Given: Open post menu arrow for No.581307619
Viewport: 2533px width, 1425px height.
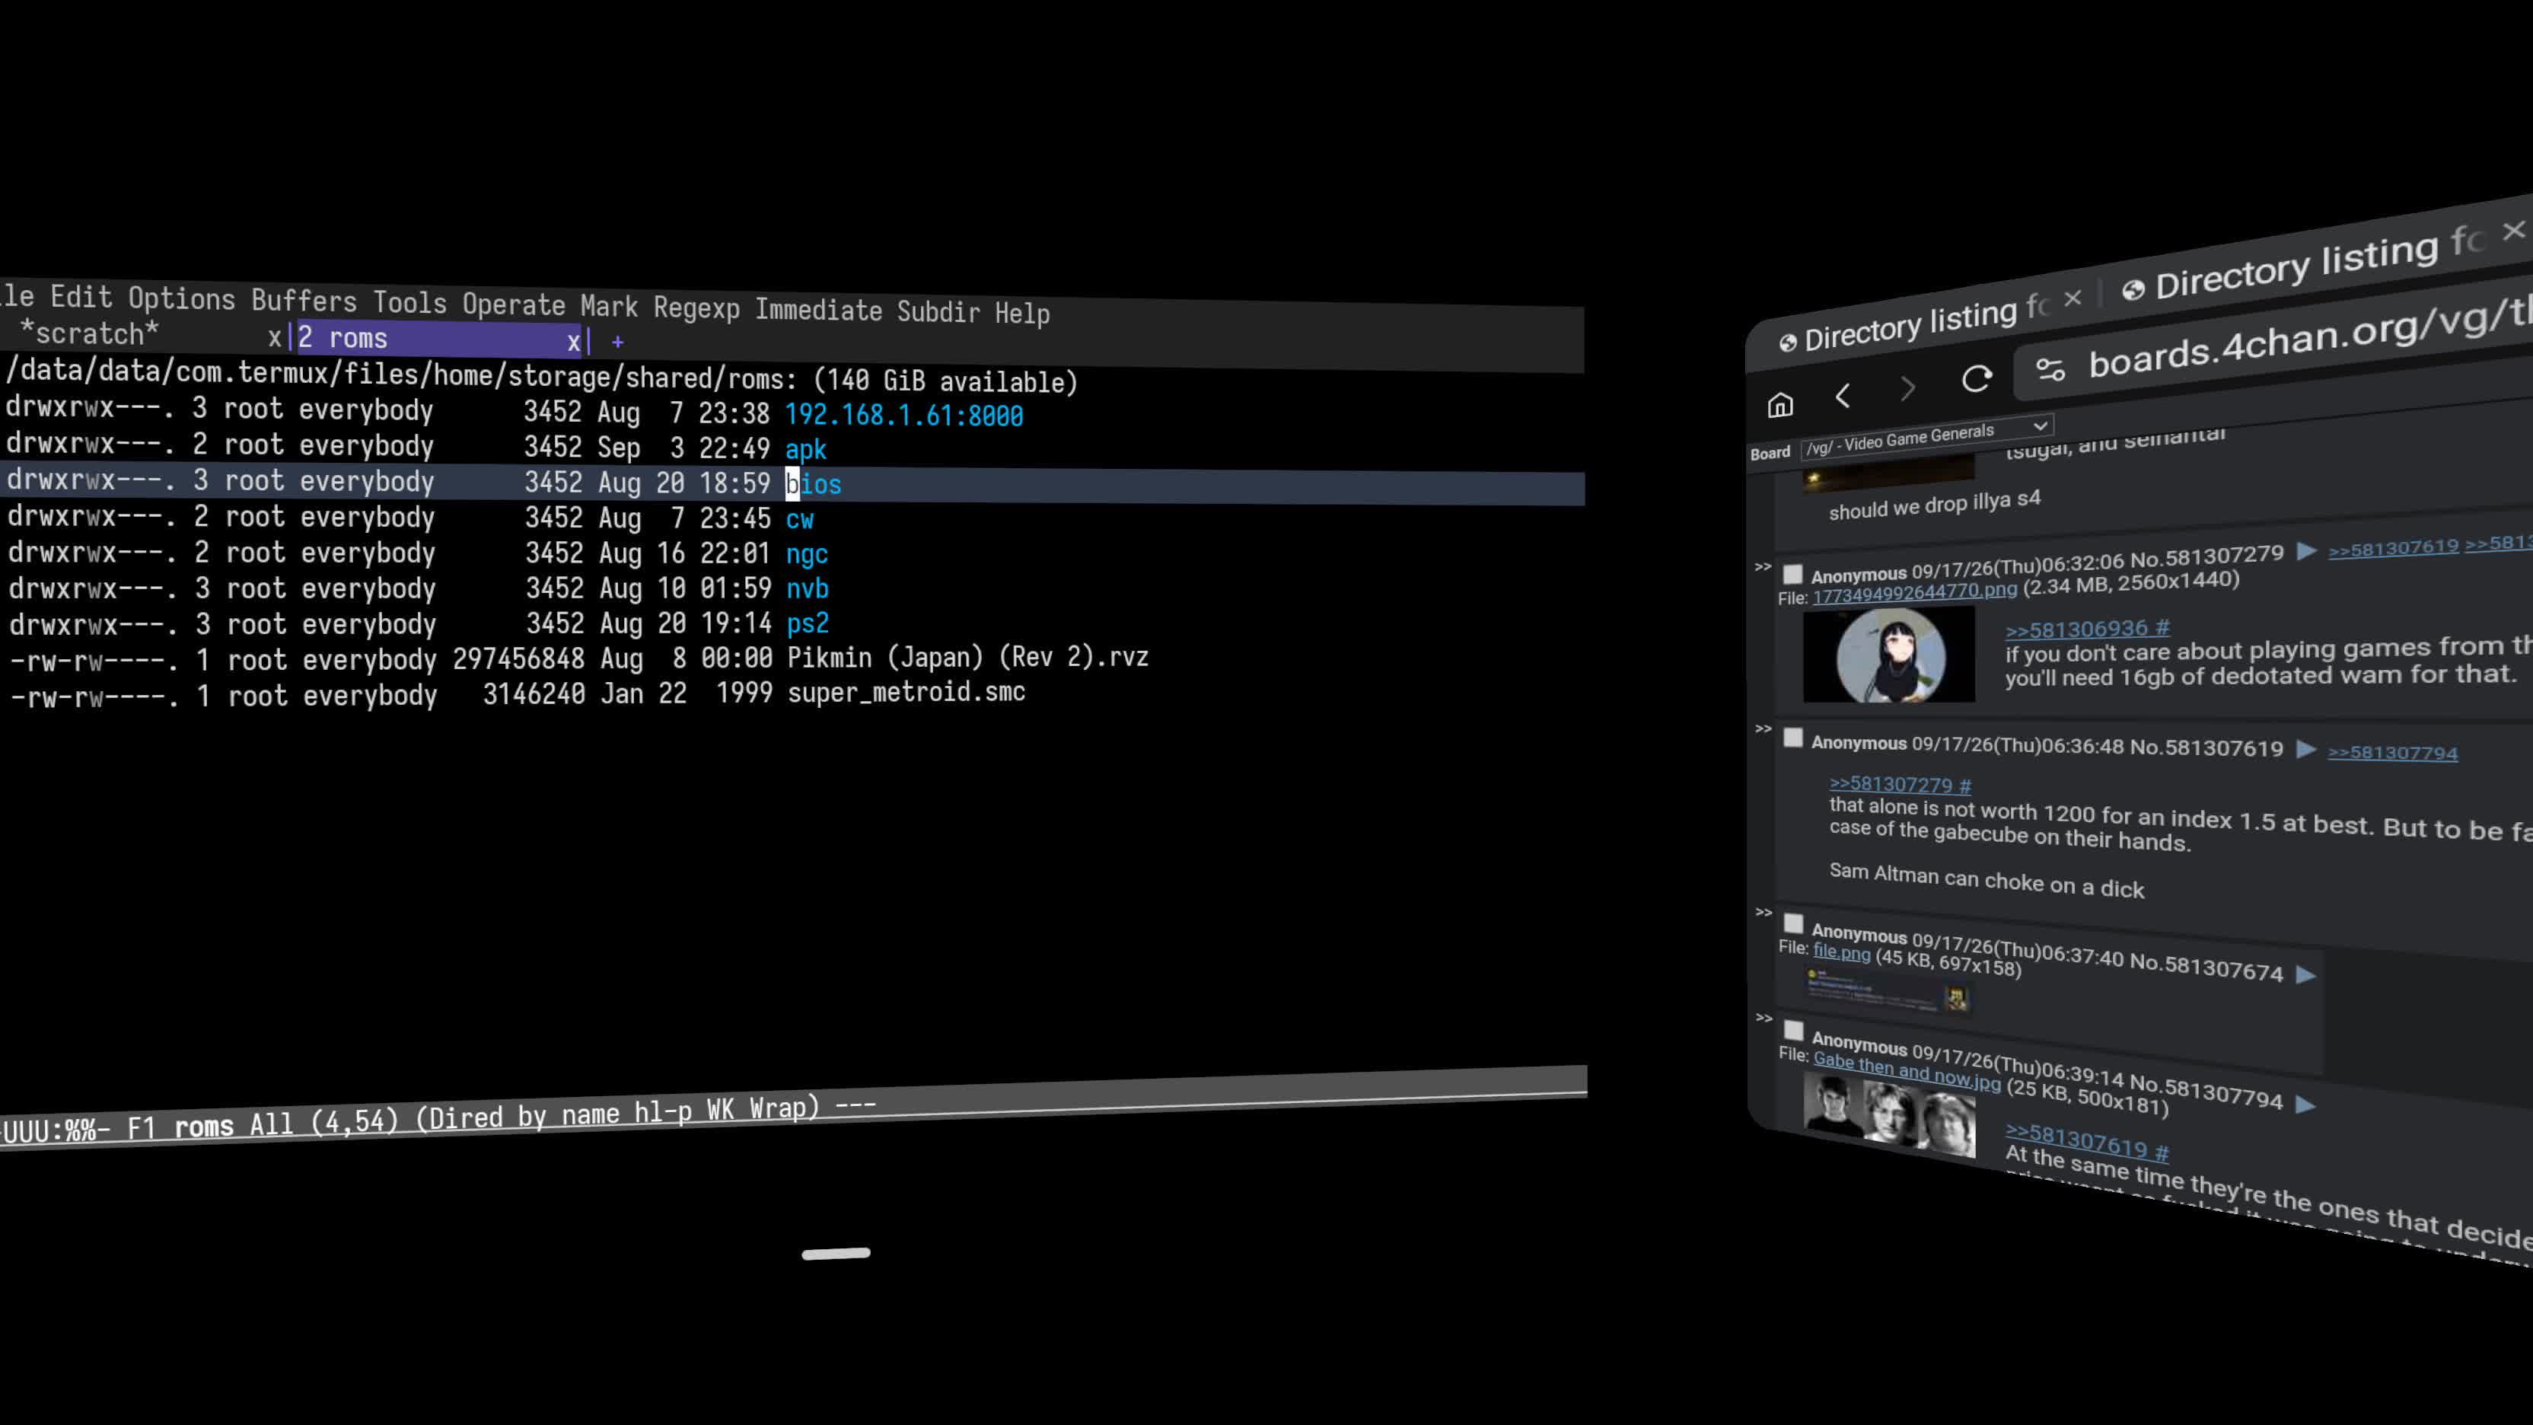Looking at the screenshot, I should tap(2305, 749).
